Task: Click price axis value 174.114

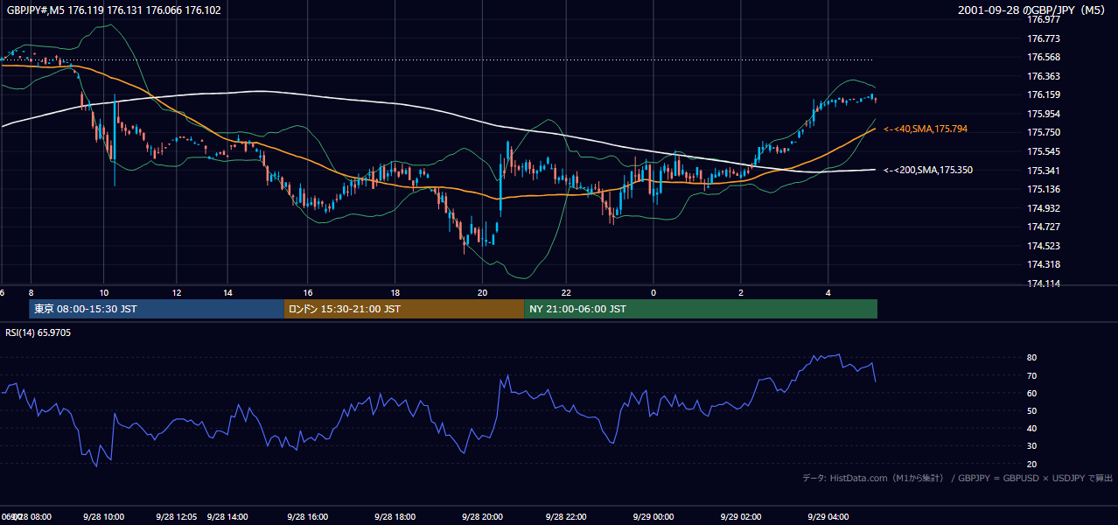Action: pyautogui.click(x=1045, y=283)
